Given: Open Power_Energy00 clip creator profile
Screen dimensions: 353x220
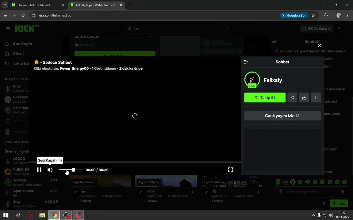Looking at the screenshot, I should click(74, 68).
